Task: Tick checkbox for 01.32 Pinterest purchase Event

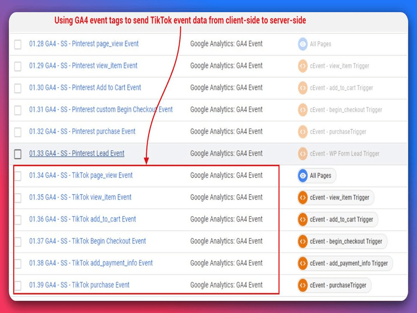Action: (18, 132)
